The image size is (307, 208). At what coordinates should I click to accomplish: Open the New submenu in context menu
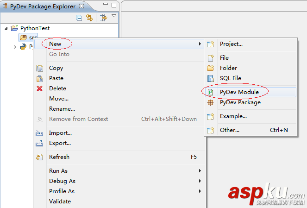coord(119,44)
